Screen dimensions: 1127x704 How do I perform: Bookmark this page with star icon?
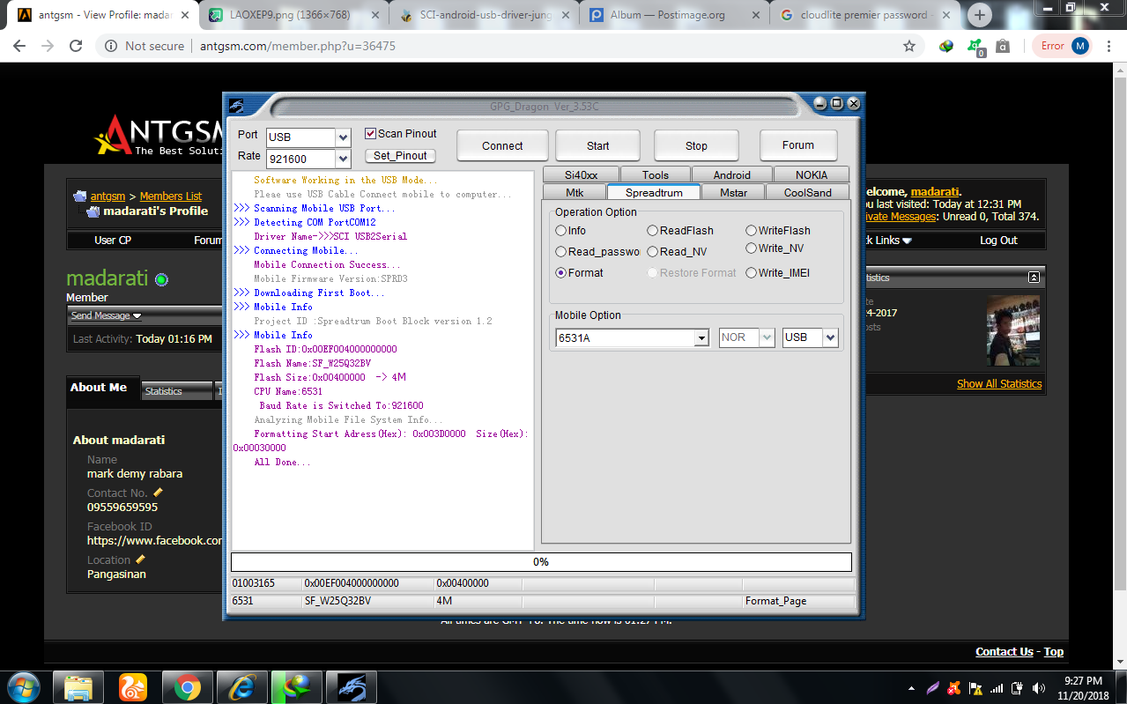point(909,46)
